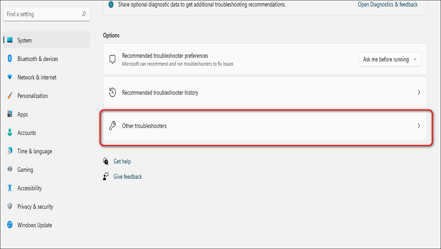Image resolution: width=441 pixels, height=249 pixels.
Task: Click the Windows Update sync icon
Action: [x=10, y=225]
